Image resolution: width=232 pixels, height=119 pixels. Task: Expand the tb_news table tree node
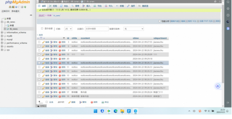[x=5, y=29]
